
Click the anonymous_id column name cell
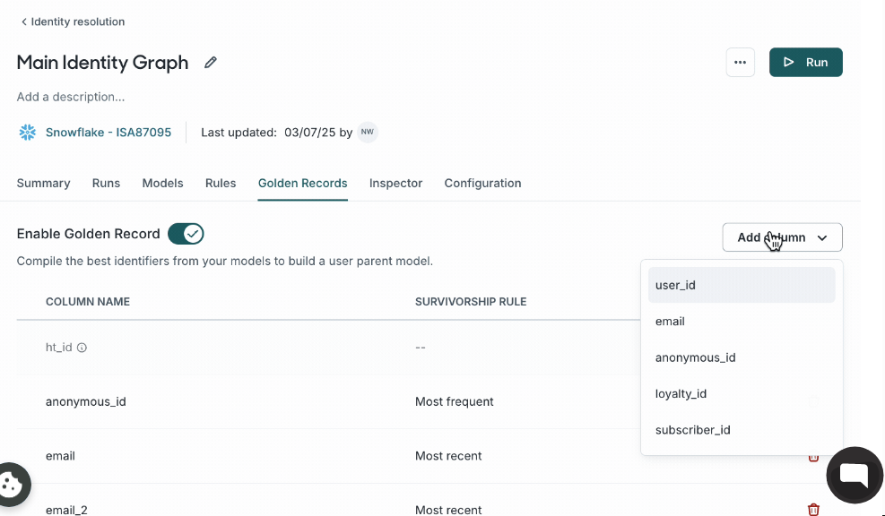click(86, 401)
